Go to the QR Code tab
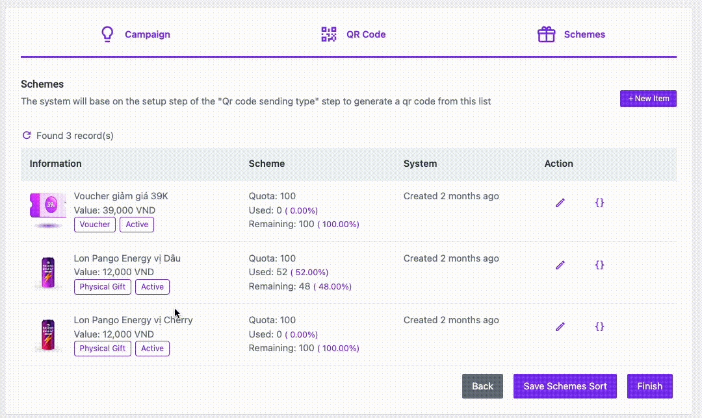The width and height of the screenshot is (702, 418). 366,34
